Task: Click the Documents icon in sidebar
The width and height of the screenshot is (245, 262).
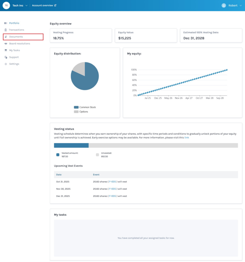Action: click(x=6, y=37)
